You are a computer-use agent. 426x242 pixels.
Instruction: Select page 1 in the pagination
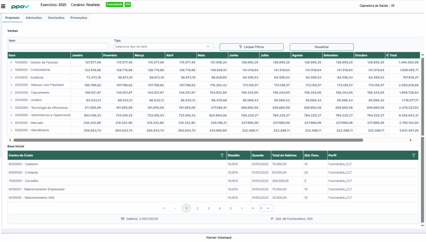coord(186,208)
